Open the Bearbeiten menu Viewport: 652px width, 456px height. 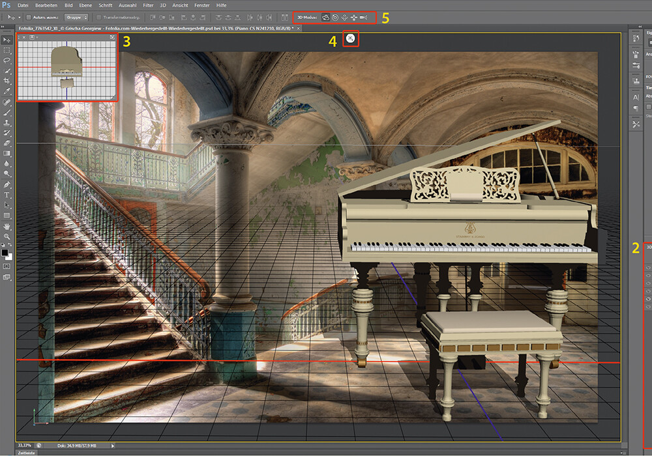[46, 5]
